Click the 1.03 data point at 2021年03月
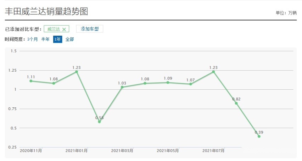Screen dimensions: 302x161 pos(122,87)
